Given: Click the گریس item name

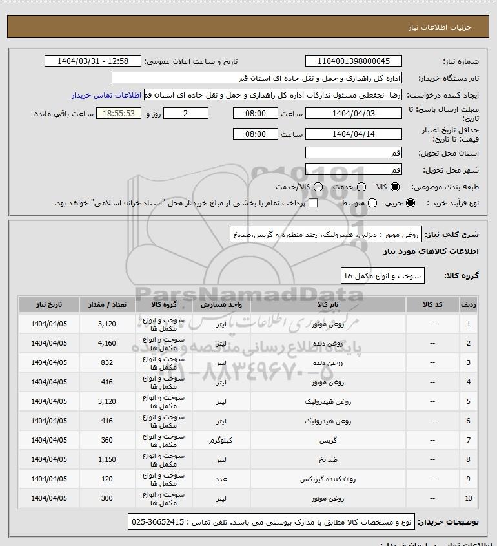Looking at the screenshot, I should (328, 441).
